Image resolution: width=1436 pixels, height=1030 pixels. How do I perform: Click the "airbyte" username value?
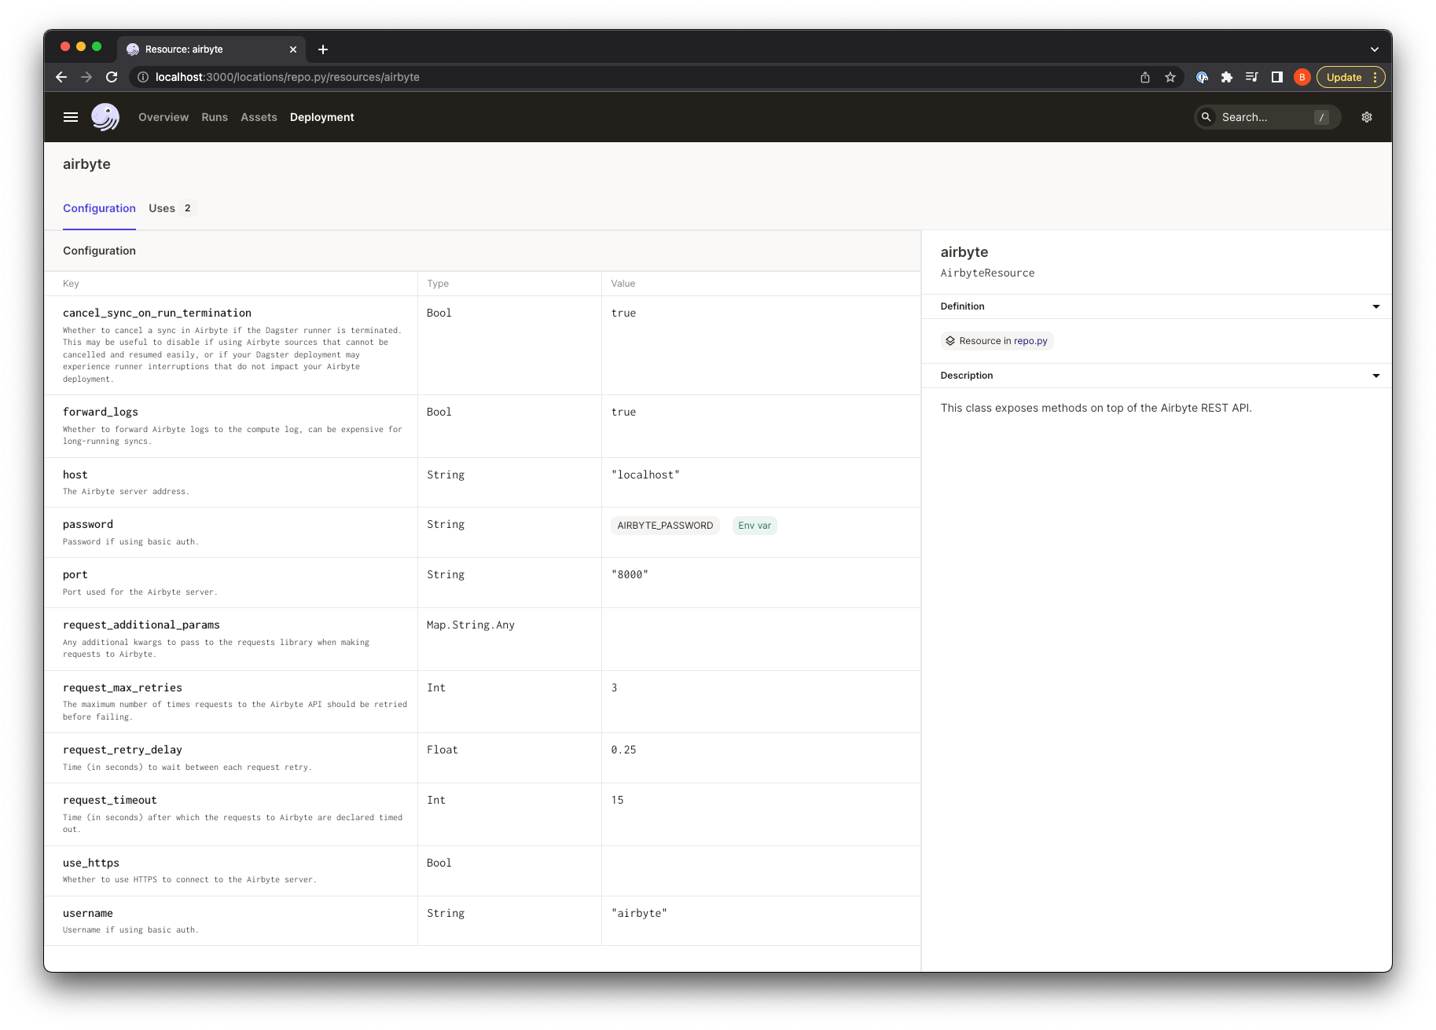coord(639,913)
